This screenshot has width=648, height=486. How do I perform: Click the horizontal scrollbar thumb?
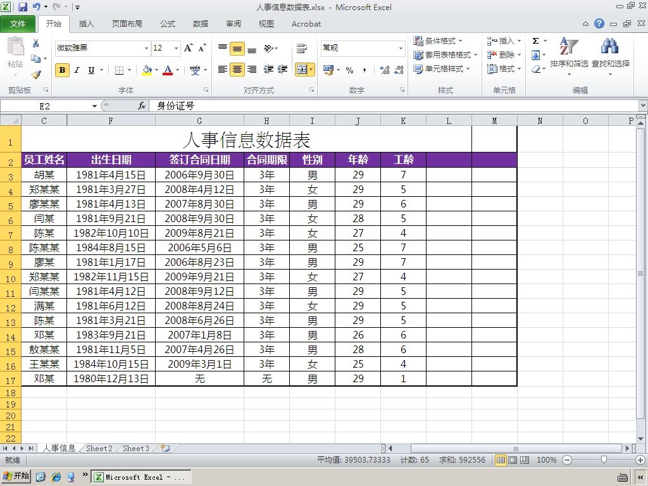point(516,449)
